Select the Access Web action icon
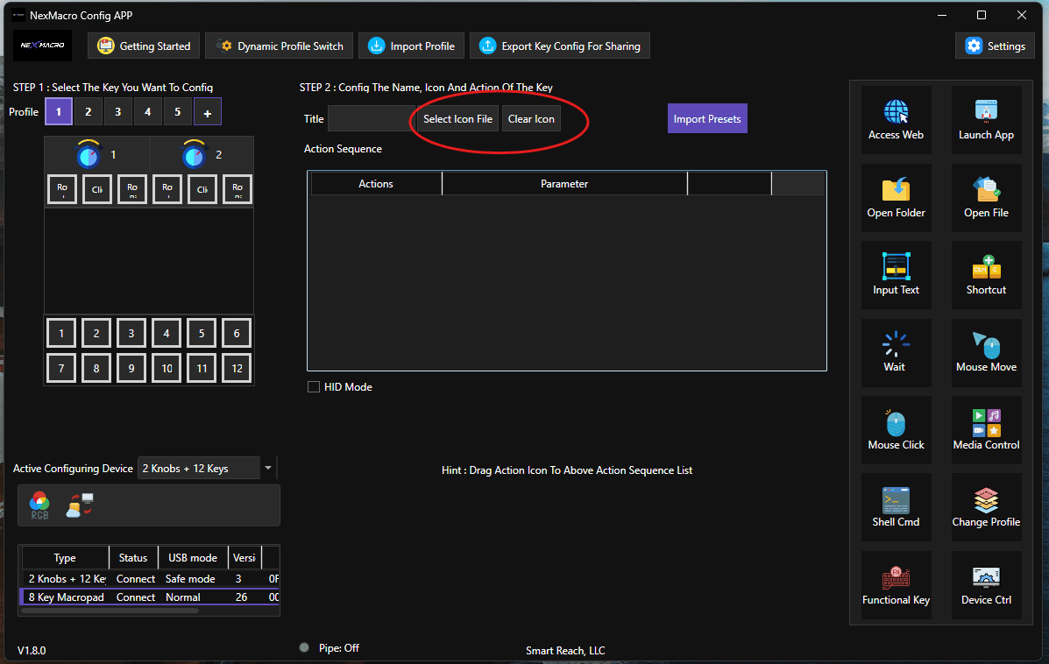The width and height of the screenshot is (1049, 664). pos(896,120)
